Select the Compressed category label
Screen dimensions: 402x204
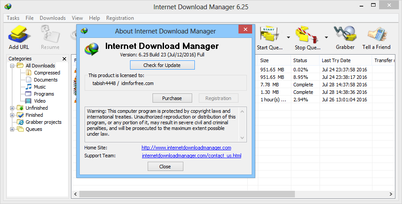coord(47,73)
